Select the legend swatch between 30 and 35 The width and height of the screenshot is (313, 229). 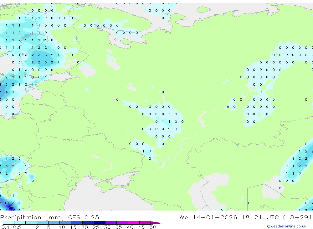(x=111, y=223)
